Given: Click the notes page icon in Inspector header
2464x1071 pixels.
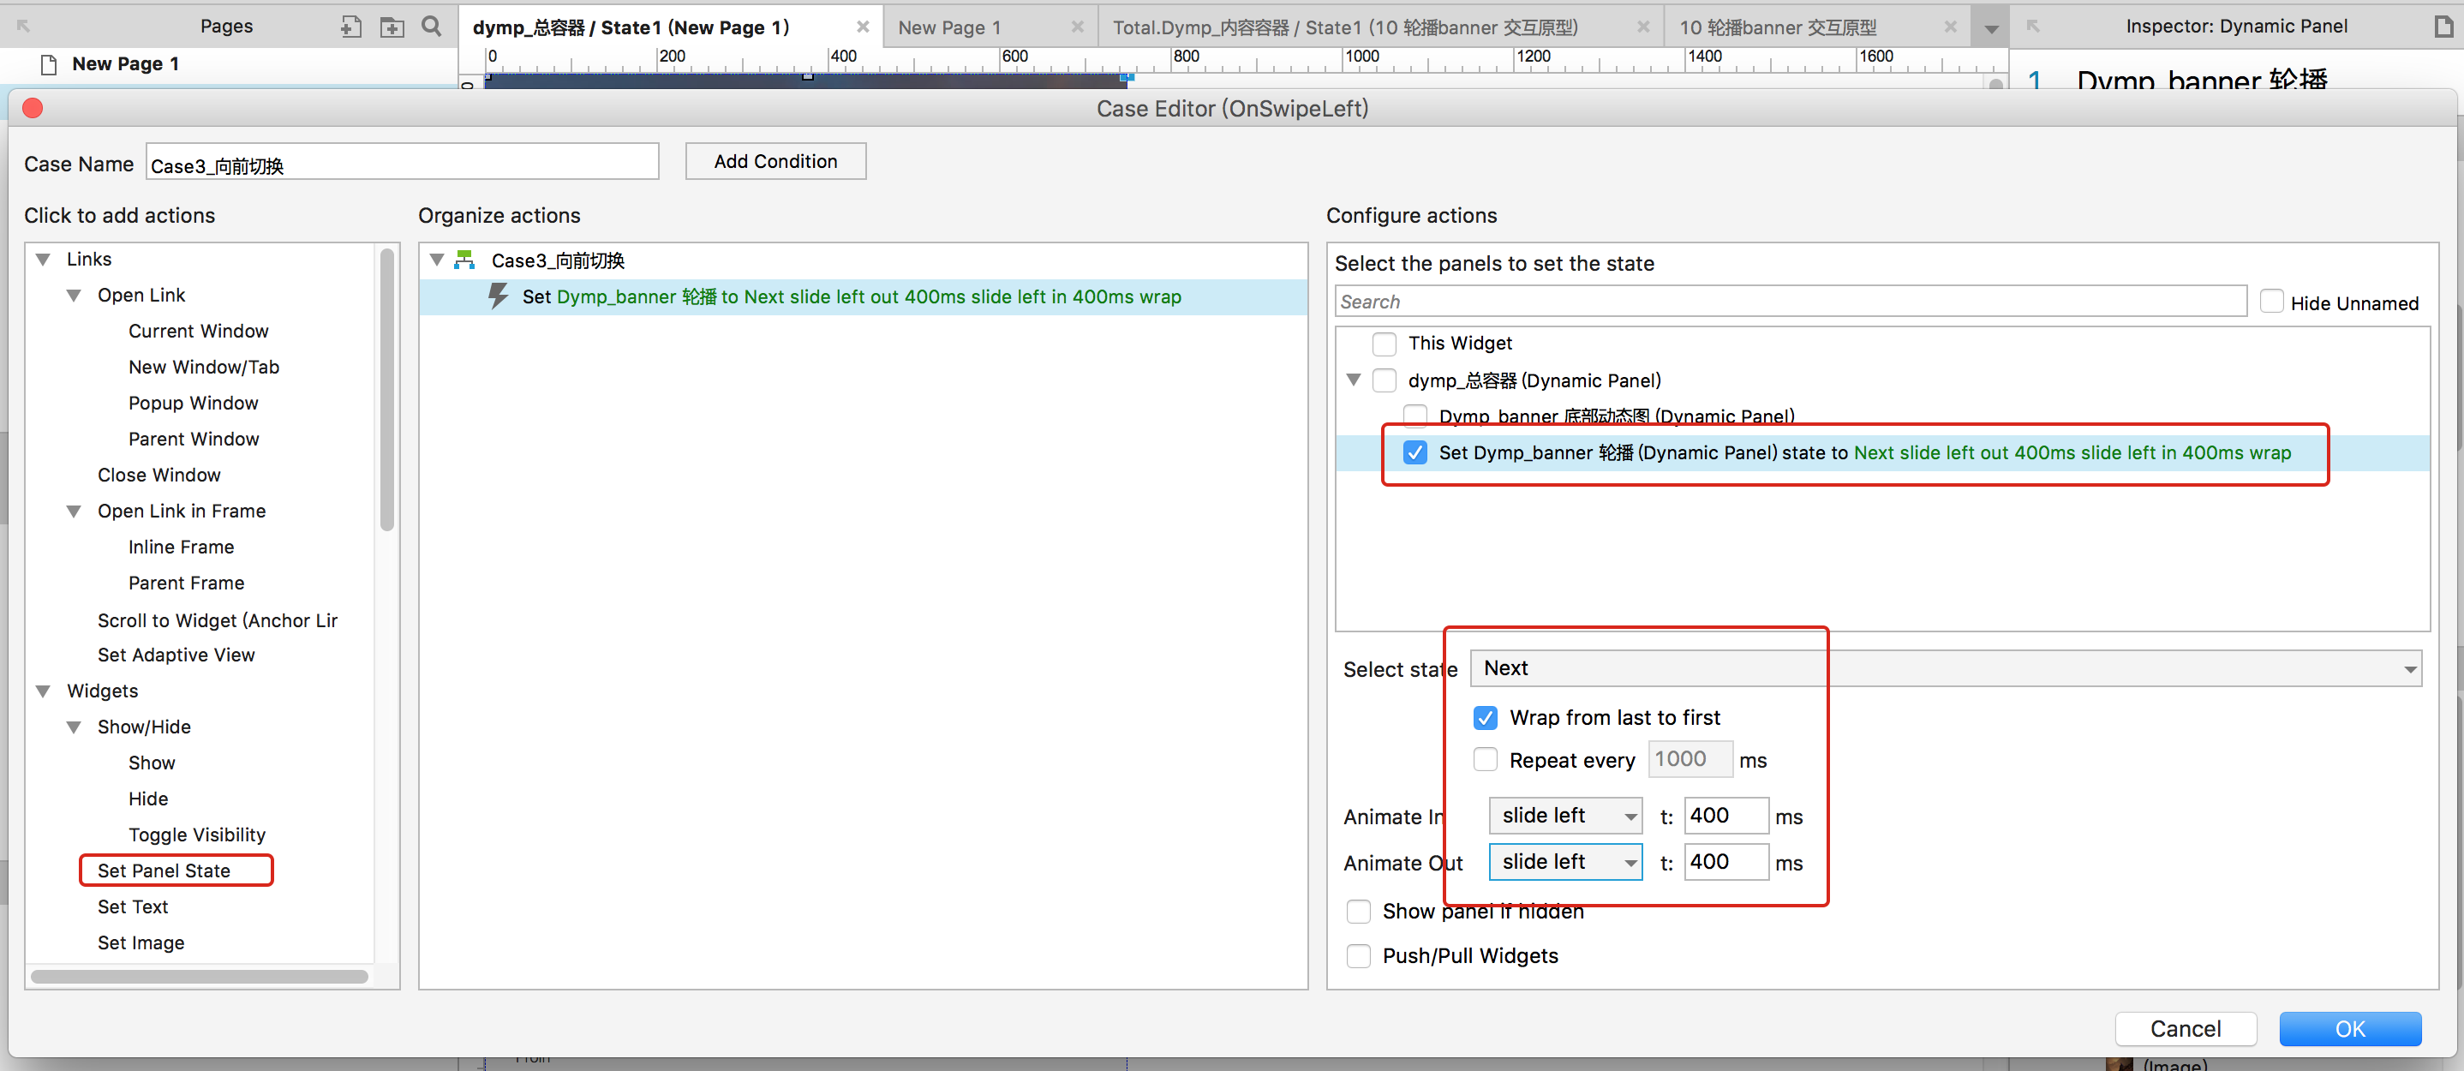Looking at the screenshot, I should click(2443, 27).
